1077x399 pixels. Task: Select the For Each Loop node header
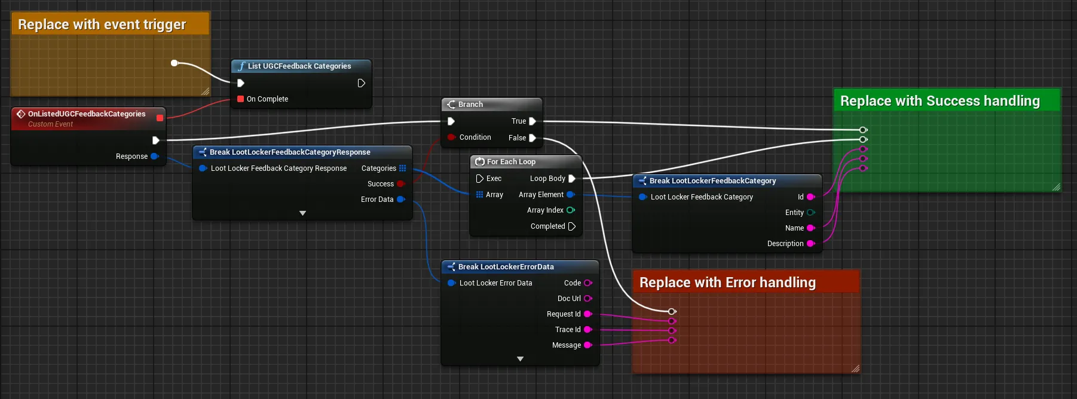pos(525,162)
